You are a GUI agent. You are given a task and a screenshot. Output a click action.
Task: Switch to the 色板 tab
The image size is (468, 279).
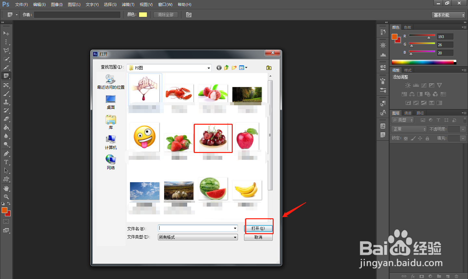(408, 27)
